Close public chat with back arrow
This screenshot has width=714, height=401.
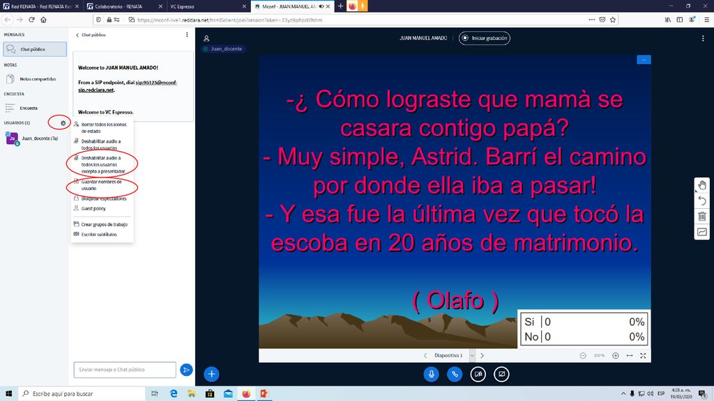pos(77,35)
